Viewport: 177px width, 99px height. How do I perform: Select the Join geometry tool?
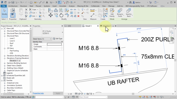(x=33, y=16)
